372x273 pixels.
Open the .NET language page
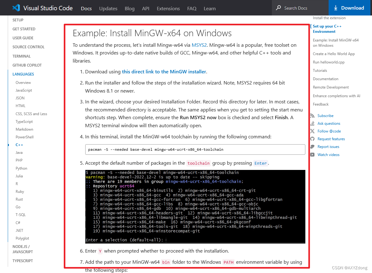pos(20,231)
